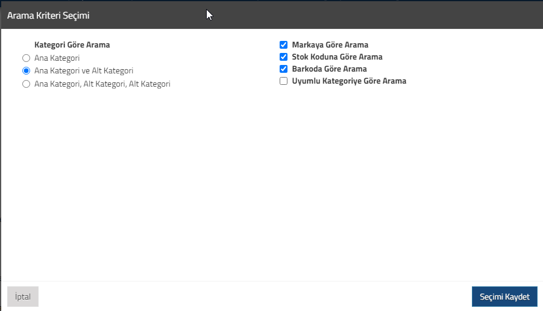
Task: Pick the three-level Ana, Alt, Alt Kategori radio button
Action: click(x=26, y=84)
